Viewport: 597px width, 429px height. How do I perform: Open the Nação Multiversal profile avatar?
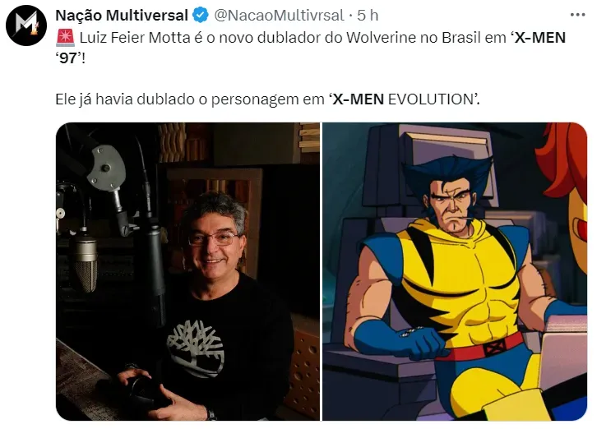point(26,25)
